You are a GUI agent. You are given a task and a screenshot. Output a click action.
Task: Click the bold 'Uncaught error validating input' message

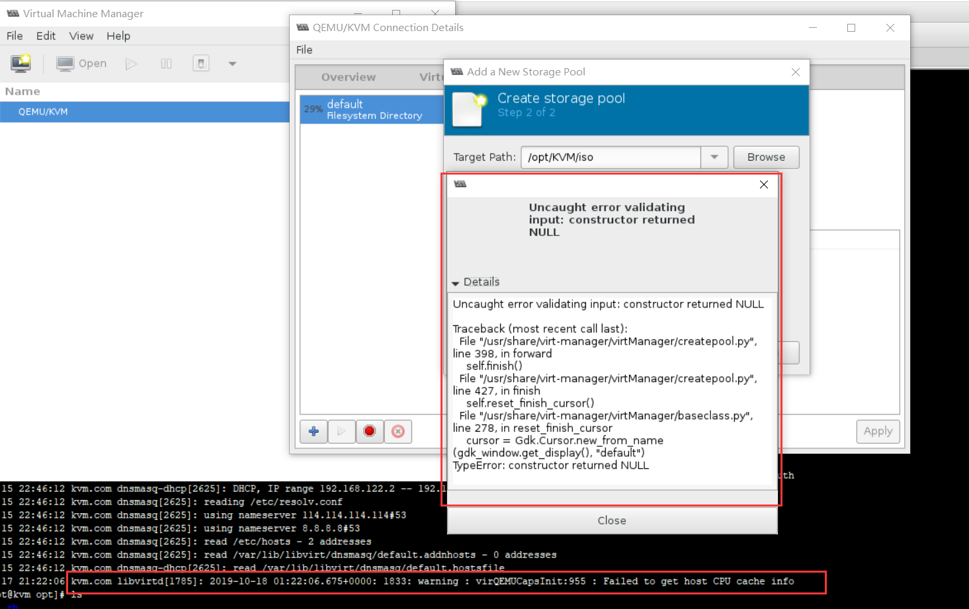coord(612,220)
